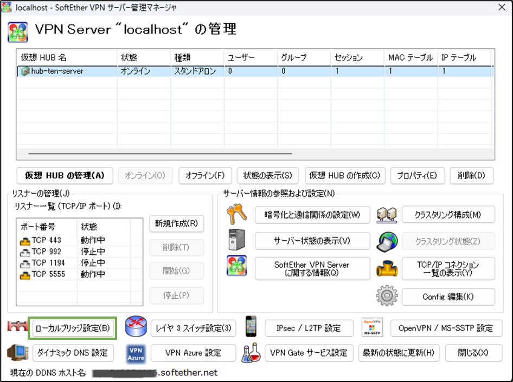This screenshot has height=382, width=513.
Task: Sort by 状態 column header in hub list
Action: [144, 57]
